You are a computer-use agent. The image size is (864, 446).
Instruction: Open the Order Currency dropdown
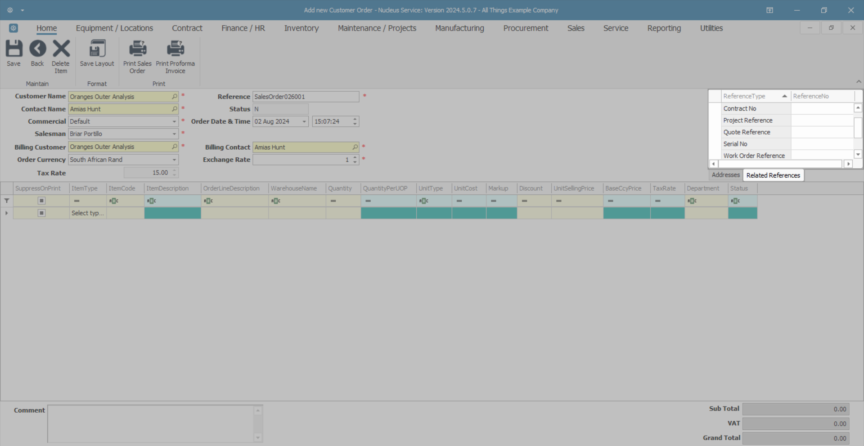[x=174, y=160]
